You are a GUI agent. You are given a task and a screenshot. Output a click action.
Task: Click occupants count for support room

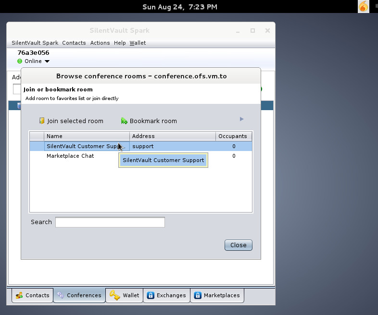234,146
